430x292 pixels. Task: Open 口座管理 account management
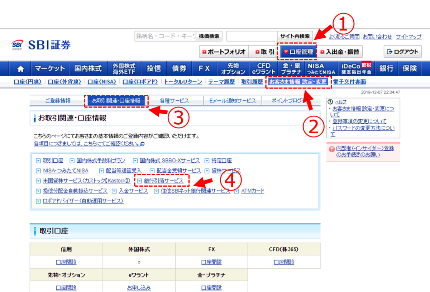(x=298, y=52)
